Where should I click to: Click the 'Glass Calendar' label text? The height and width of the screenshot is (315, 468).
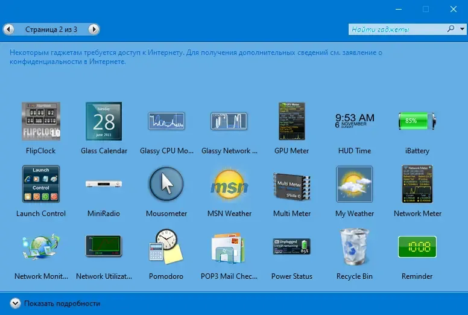104,151
